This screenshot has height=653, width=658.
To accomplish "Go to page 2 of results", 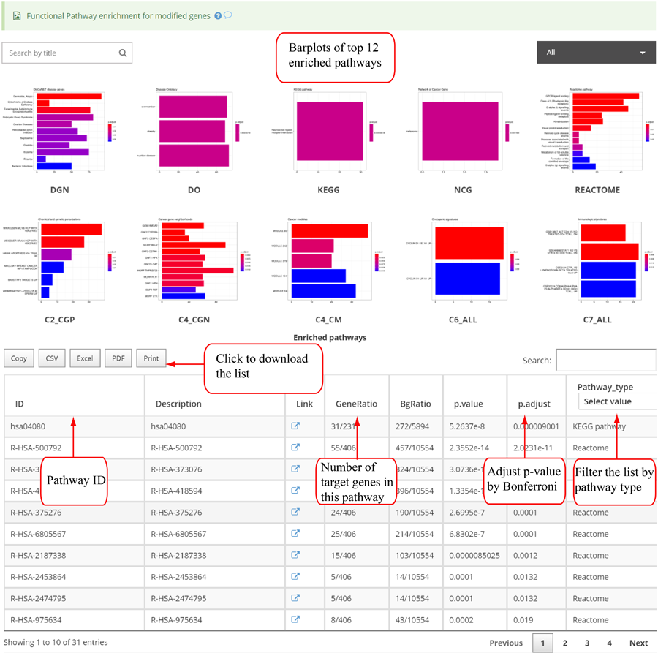I will 564,643.
